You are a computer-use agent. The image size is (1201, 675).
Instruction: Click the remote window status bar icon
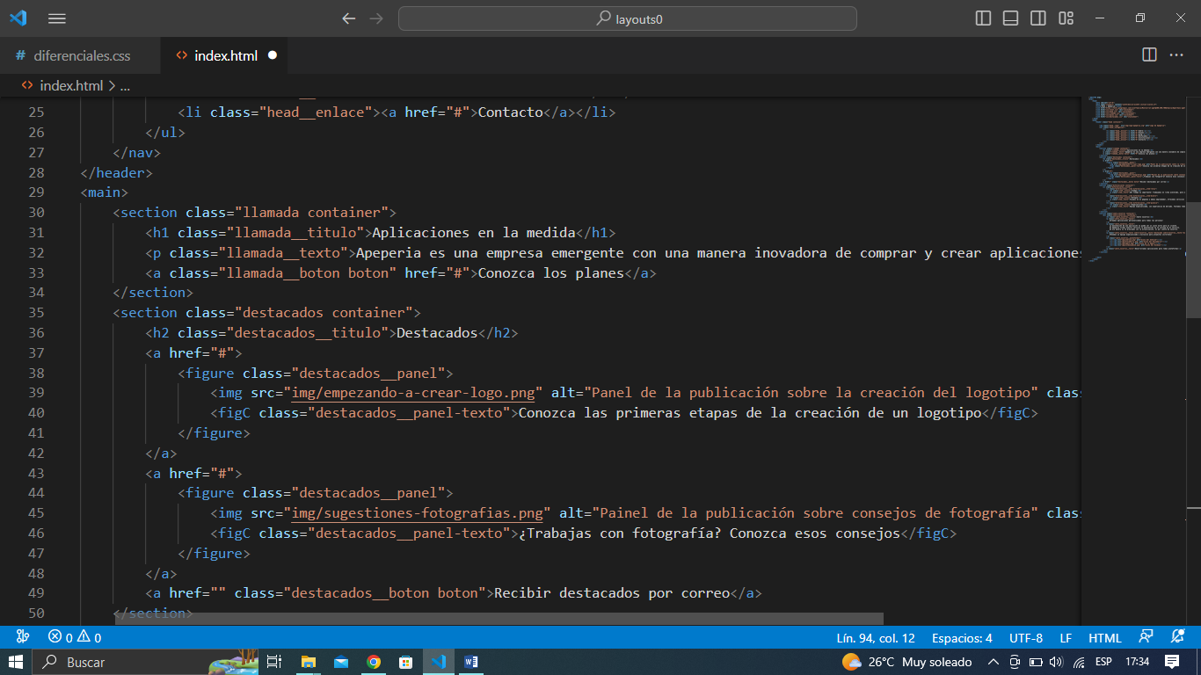coord(23,637)
